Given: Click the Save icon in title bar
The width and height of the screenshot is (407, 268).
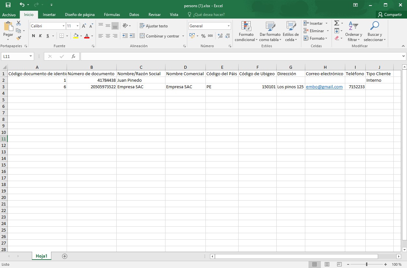Looking at the screenshot, I should pos(8,5).
